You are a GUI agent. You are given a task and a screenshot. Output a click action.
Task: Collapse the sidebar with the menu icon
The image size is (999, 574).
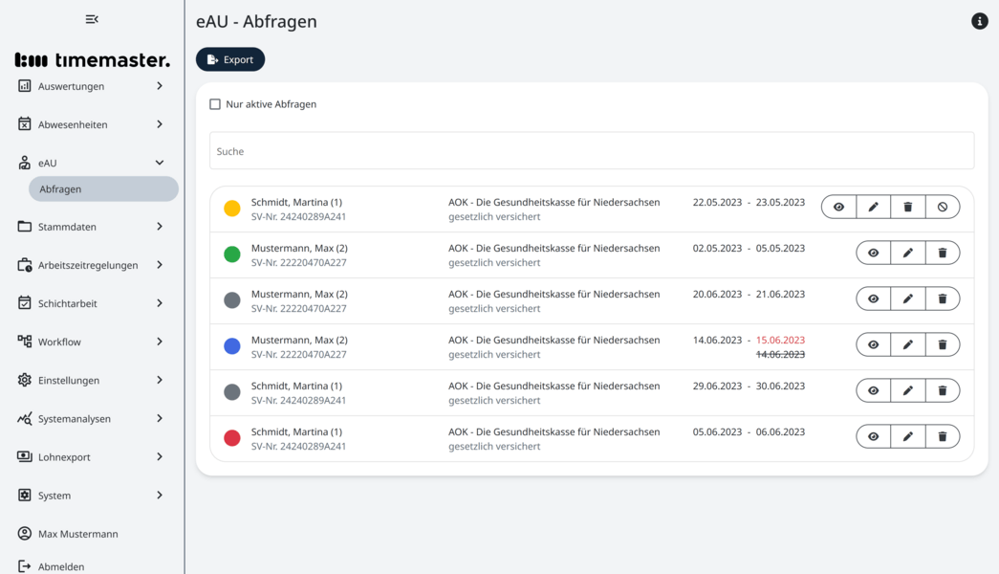point(92,19)
